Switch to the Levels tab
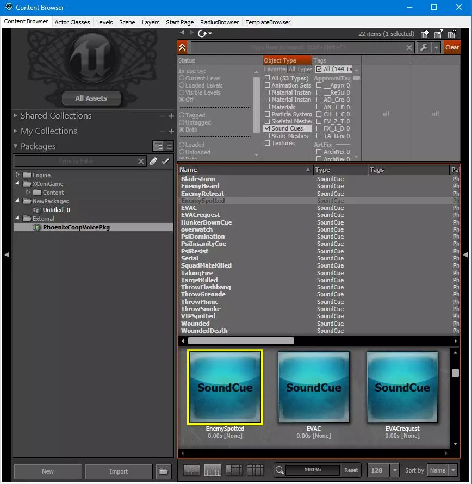 (104, 22)
